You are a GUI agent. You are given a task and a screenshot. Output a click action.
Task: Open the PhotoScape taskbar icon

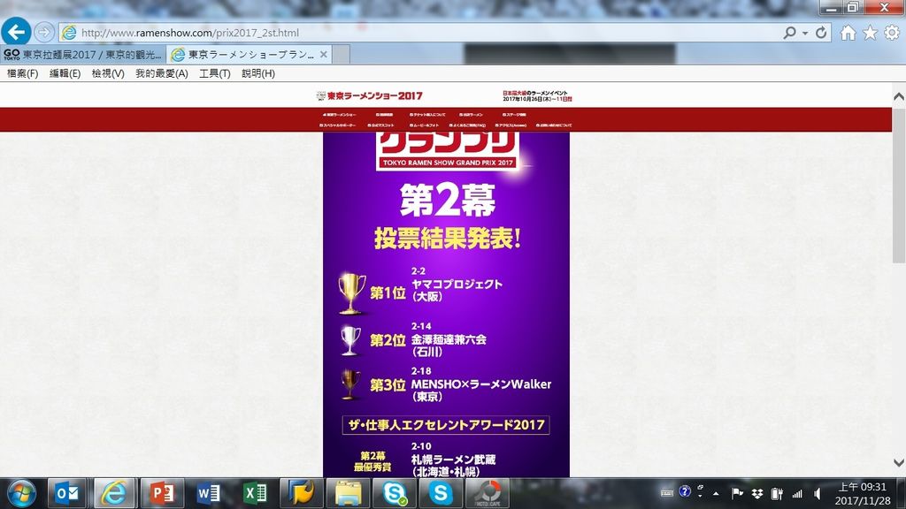click(x=488, y=493)
